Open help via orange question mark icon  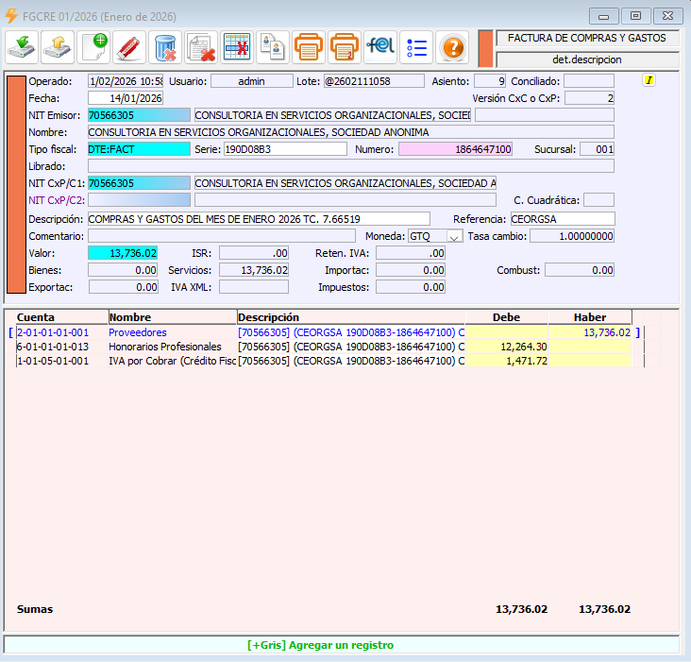point(452,46)
